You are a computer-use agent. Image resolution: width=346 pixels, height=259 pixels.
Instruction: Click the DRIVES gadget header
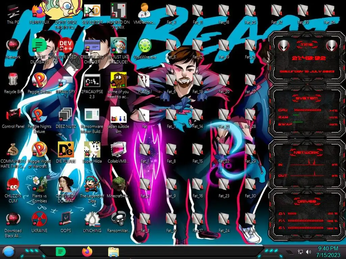point(306,201)
